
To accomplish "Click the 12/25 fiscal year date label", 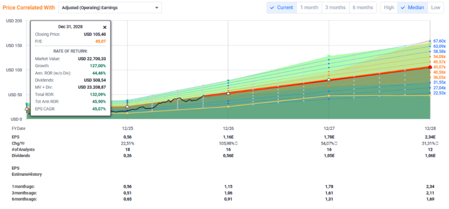I will point(127,129).
